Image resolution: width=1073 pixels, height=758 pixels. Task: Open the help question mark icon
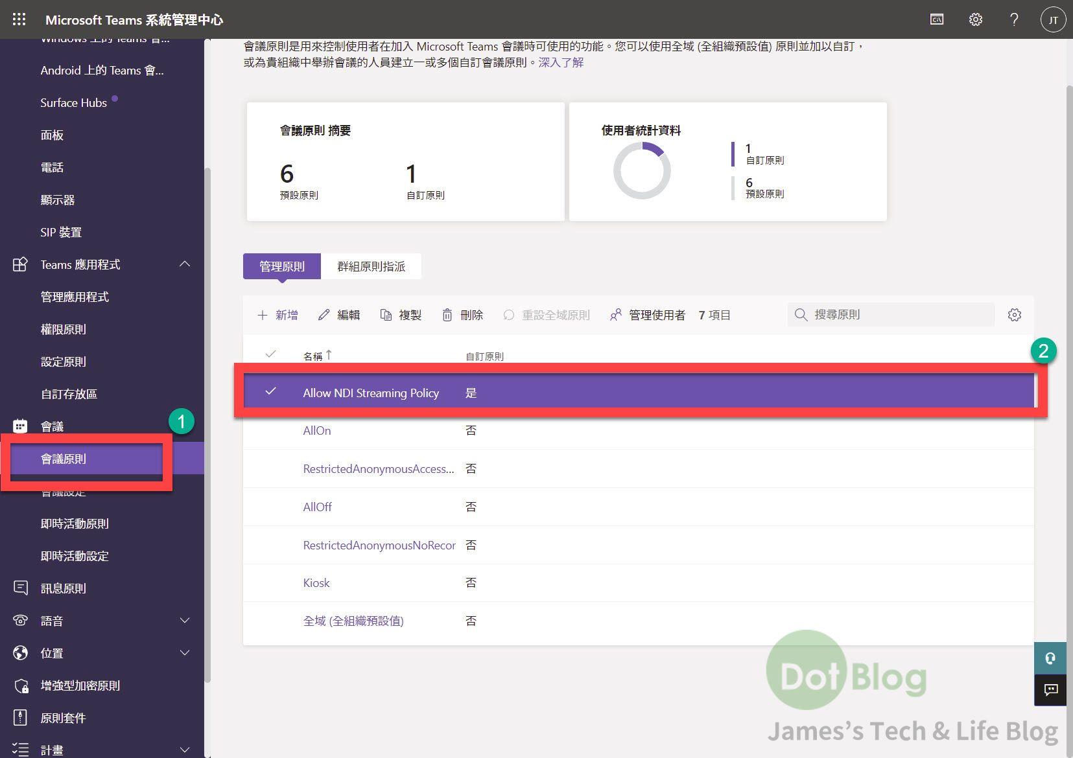[1014, 19]
